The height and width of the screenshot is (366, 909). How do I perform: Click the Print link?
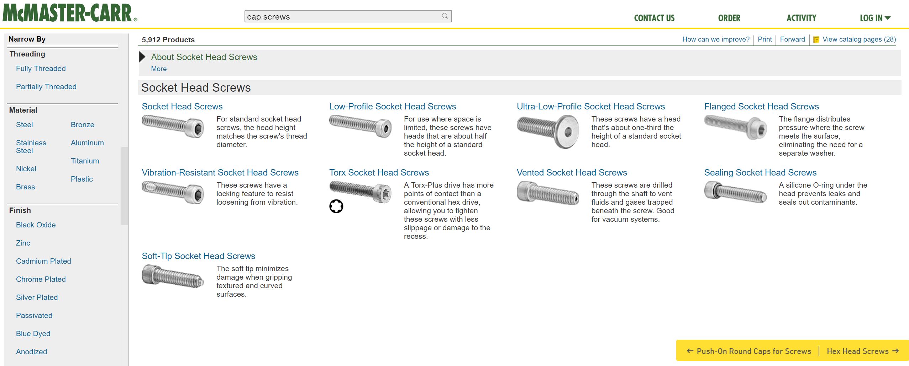click(765, 39)
